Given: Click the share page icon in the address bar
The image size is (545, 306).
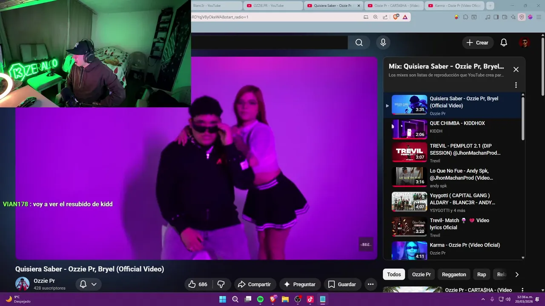Looking at the screenshot, I should pyautogui.click(x=385, y=17).
